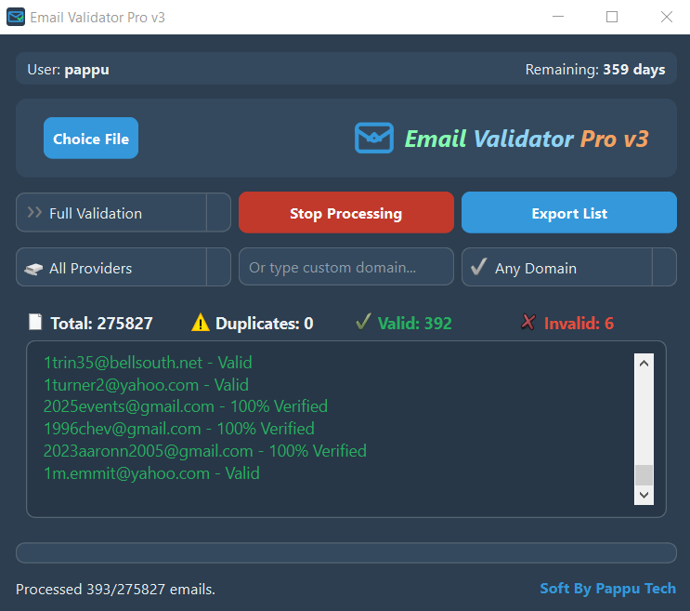The height and width of the screenshot is (611, 690).
Task: Click the stacked disk icon beside All Providers
Action: coord(34,268)
